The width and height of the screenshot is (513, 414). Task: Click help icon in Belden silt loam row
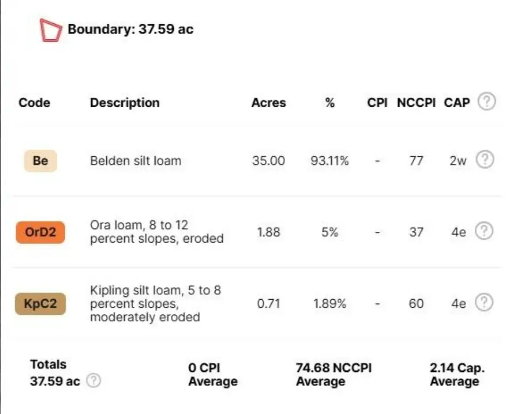click(484, 160)
